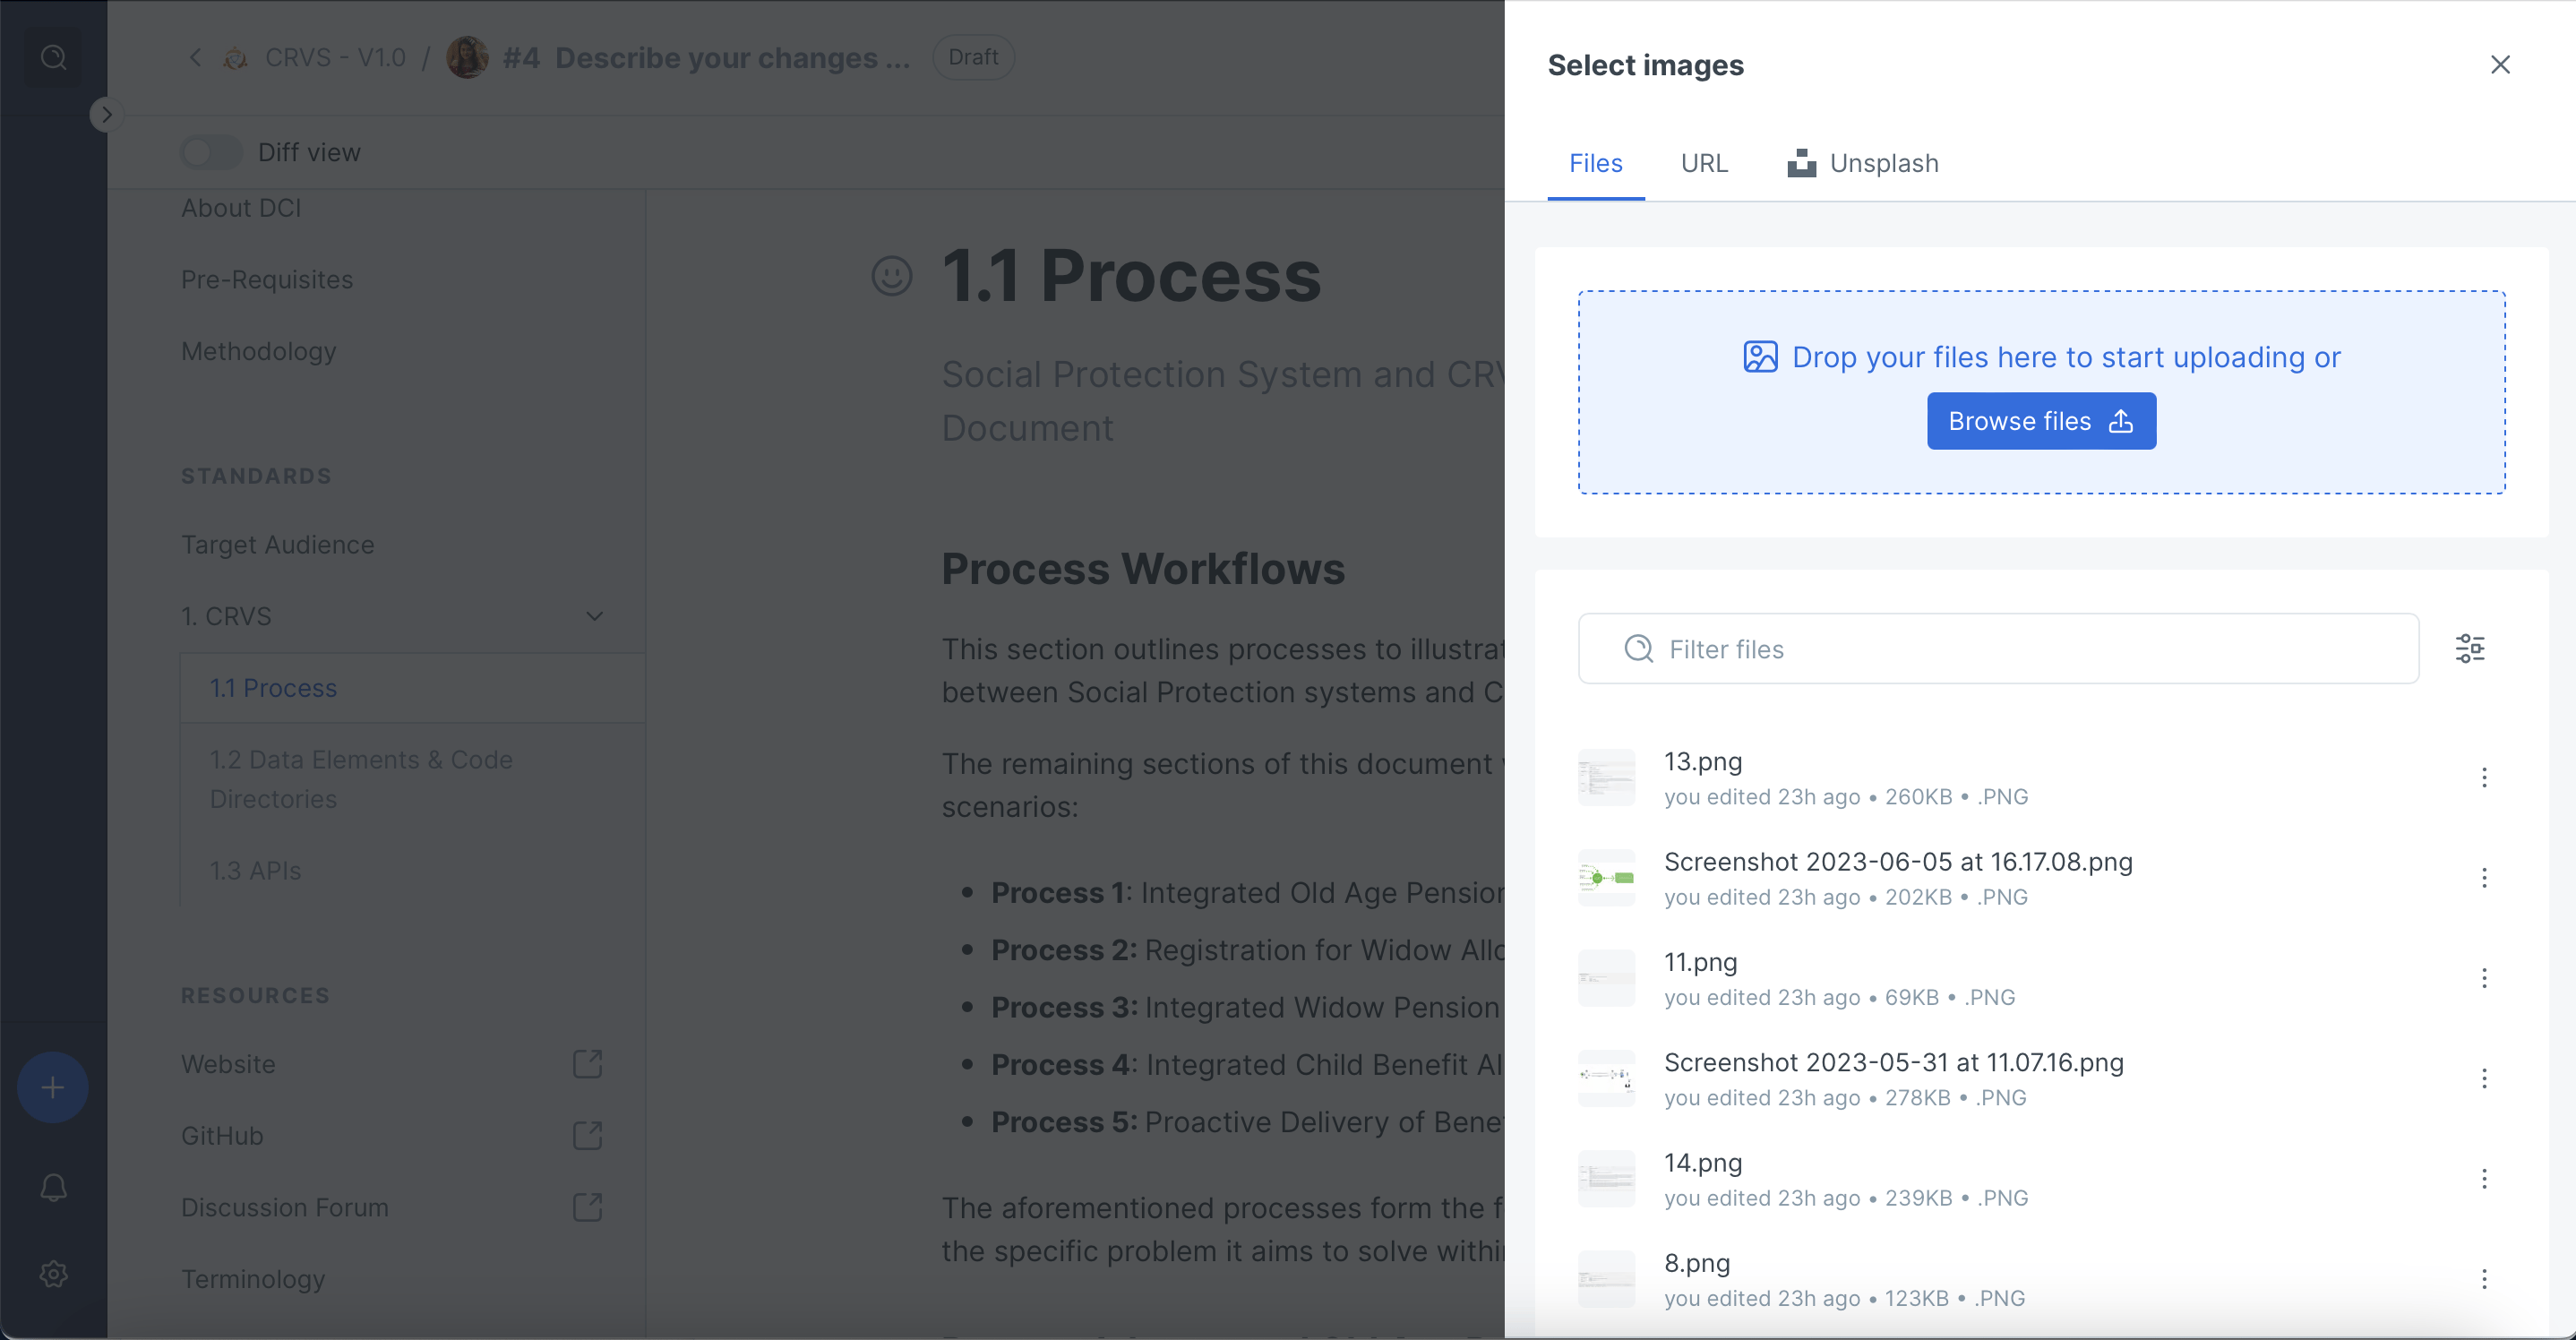This screenshot has height=1340, width=2576.
Task: Open the filter settings sliders icon
Action: tap(2469, 649)
